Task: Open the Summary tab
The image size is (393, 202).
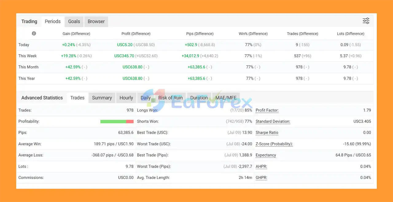Action: pyautogui.click(x=102, y=98)
